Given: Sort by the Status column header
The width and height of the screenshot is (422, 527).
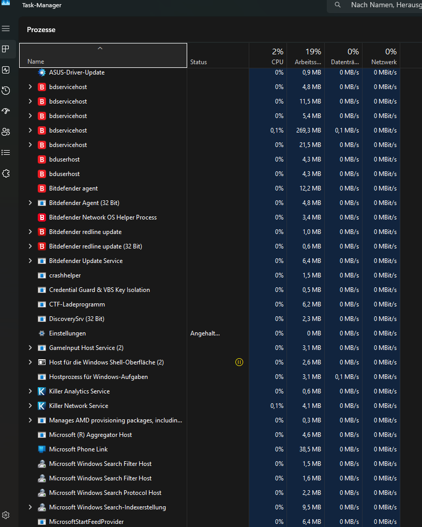Looking at the screenshot, I should pyautogui.click(x=218, y=55).
